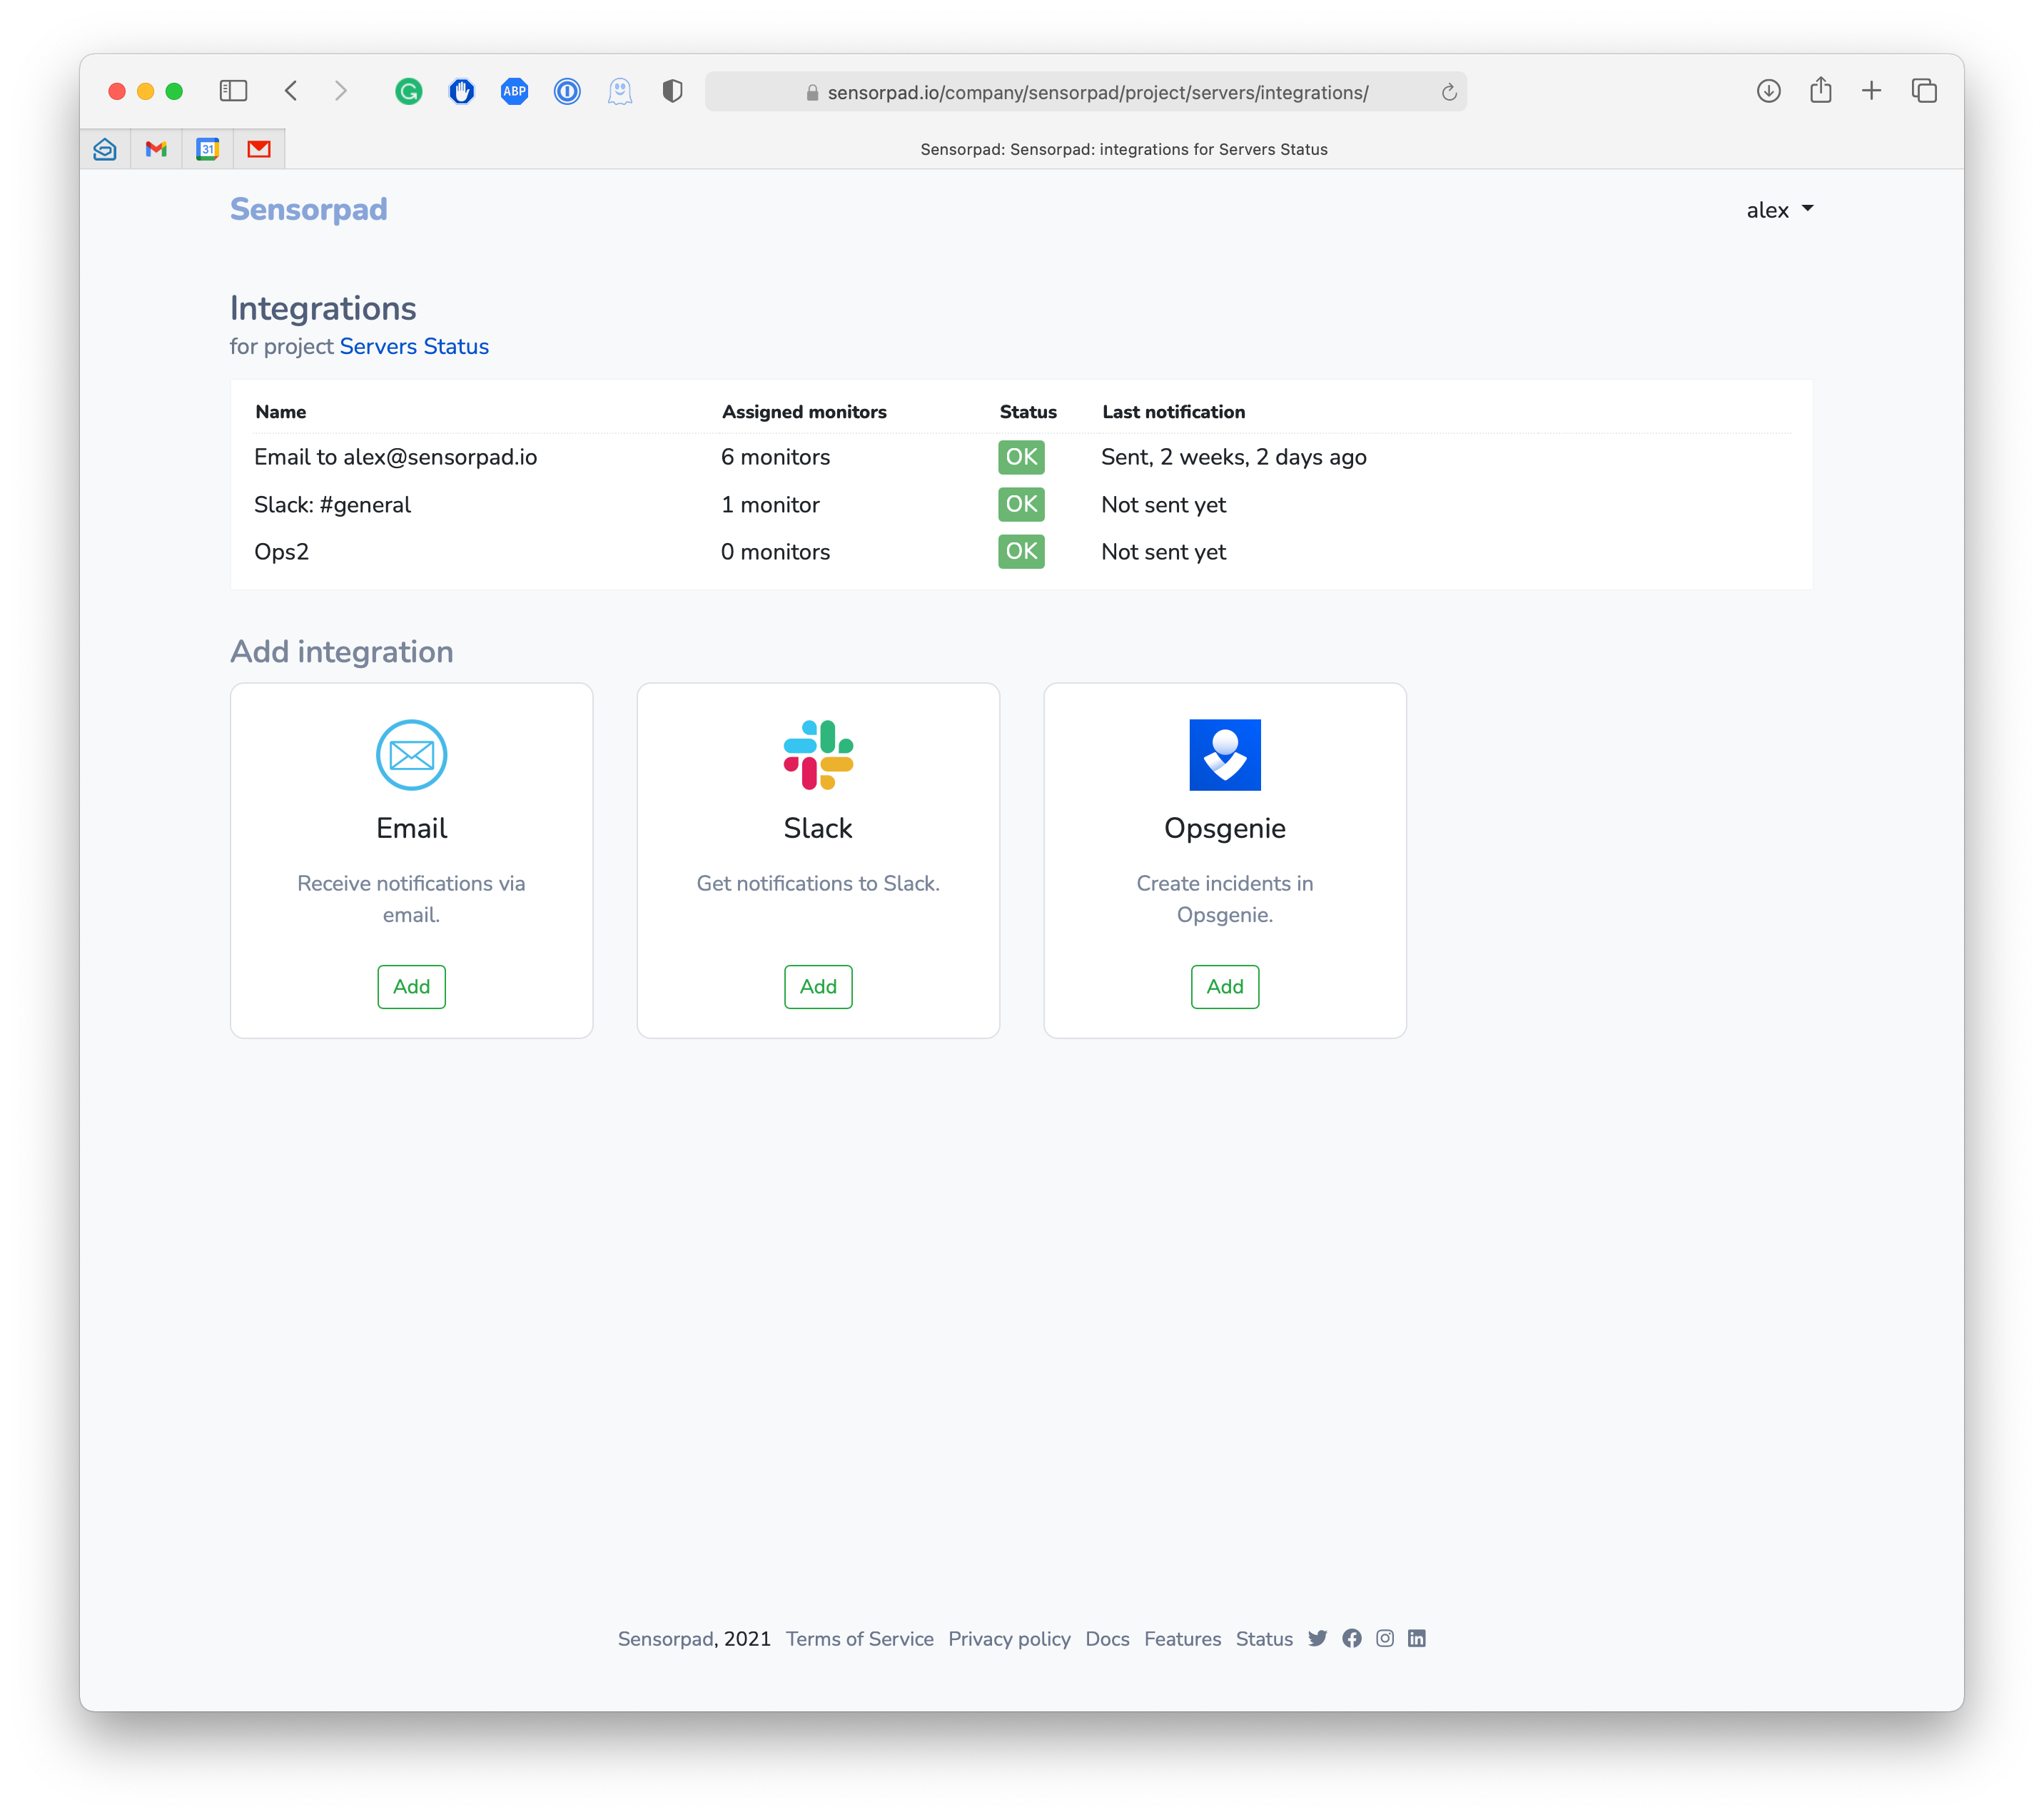Open the AdBlock Plus extension icon

514,92
